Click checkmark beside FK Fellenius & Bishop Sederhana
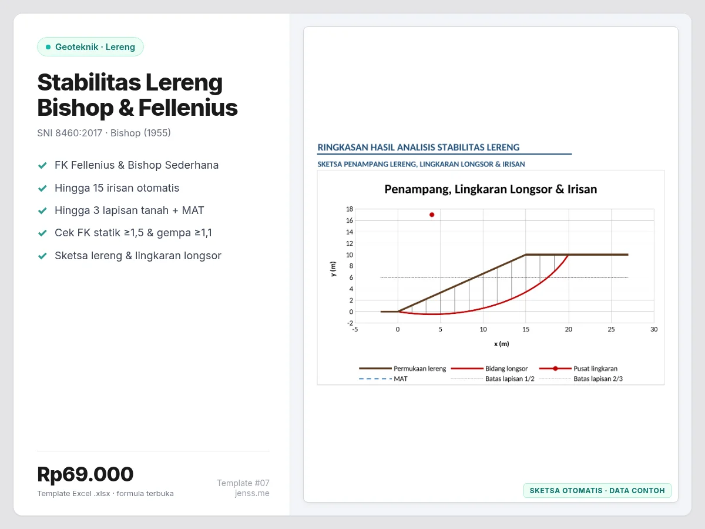The width and height of the screenshot is (705, 529). click(42, 166)
